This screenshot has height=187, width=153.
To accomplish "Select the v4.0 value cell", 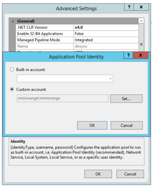I will click(106, 27).
